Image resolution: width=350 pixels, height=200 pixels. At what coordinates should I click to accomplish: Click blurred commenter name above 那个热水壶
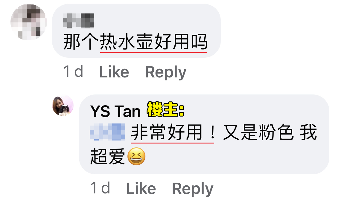79,21
